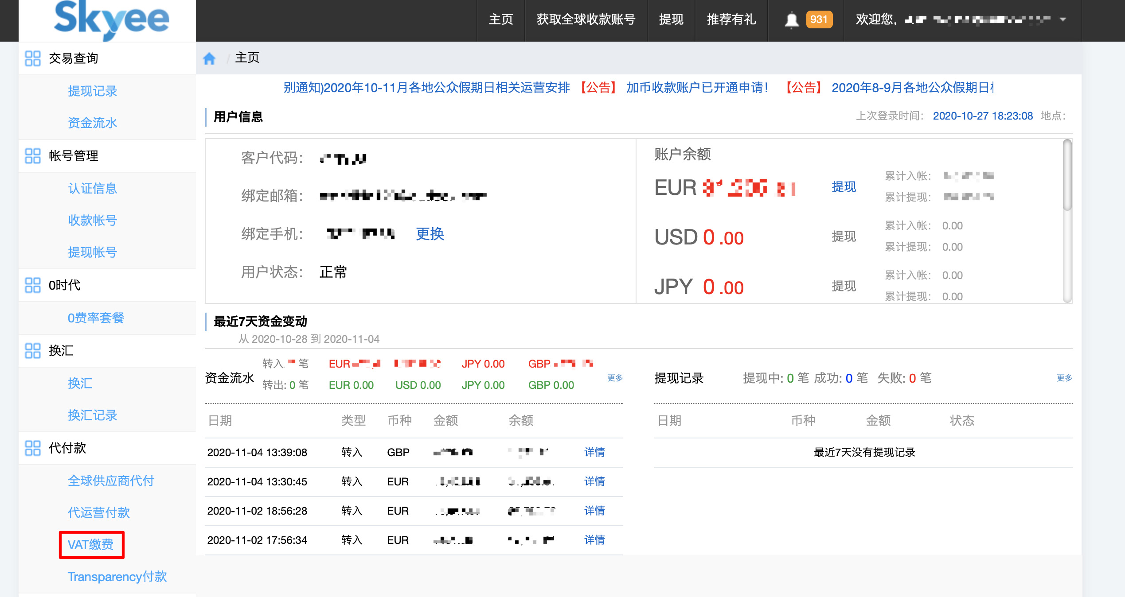Open VAT缴费 page
This screenshot has width=1125, height=597.
point(91,545)
